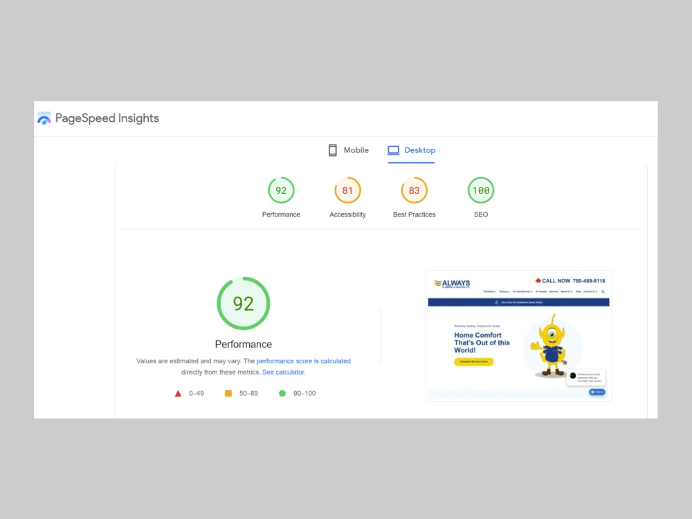Click the green circle 90–100 legend icon
The height and width of the screenshot is (519, 692).
[282, 393]
